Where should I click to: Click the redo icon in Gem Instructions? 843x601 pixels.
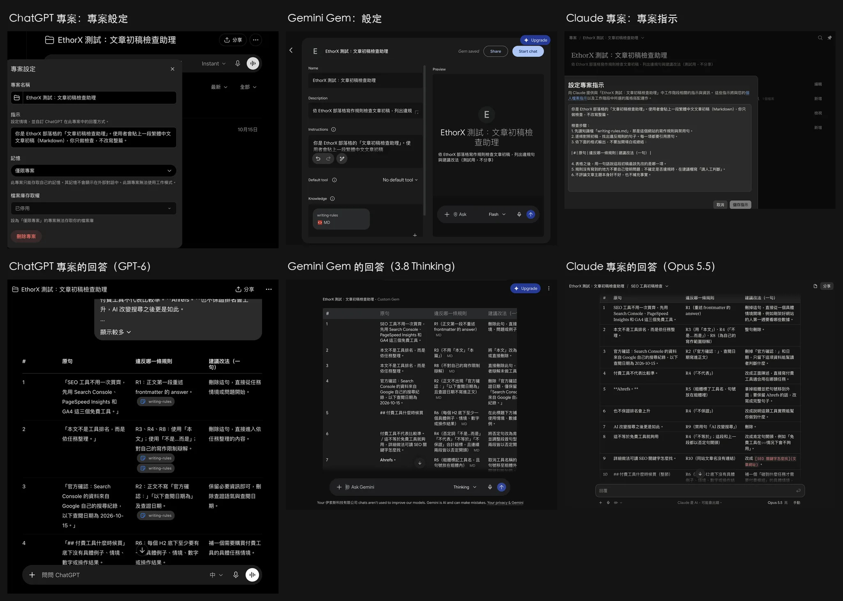328,159
